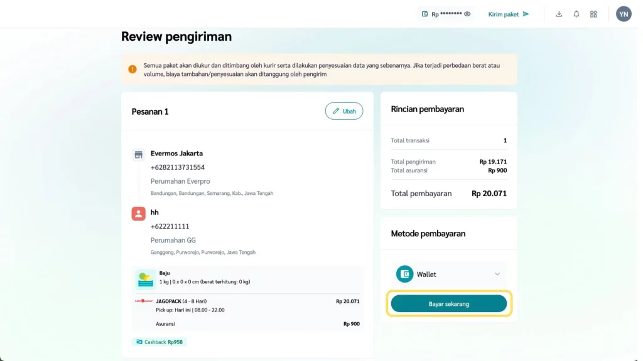Click the JAGOPACK courier logo
643x361 pixels.
[x=144, y=301]
